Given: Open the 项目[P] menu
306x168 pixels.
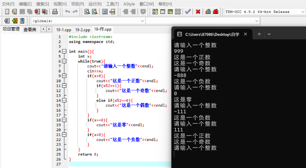Looking at the screenshot, I should (x=77, y=4).
